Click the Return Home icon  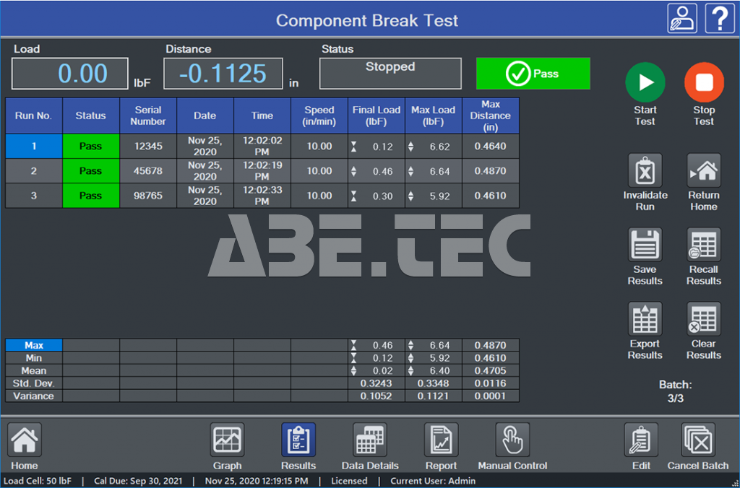tap(703, 172)
